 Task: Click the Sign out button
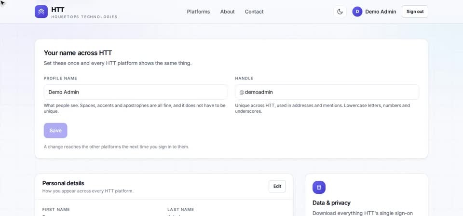[x=415, y=12]
